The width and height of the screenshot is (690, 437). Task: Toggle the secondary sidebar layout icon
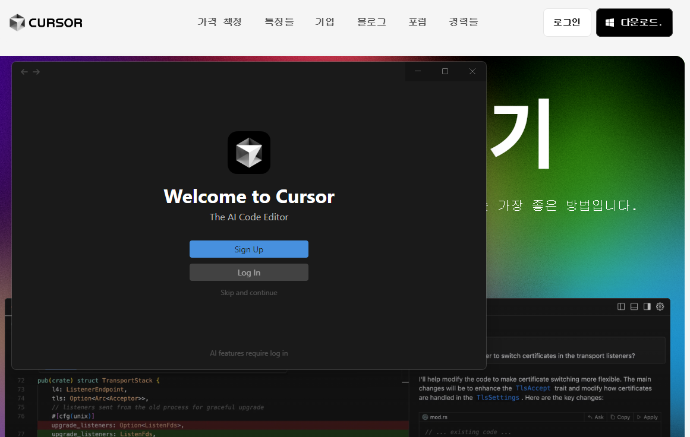coord(647,306)
